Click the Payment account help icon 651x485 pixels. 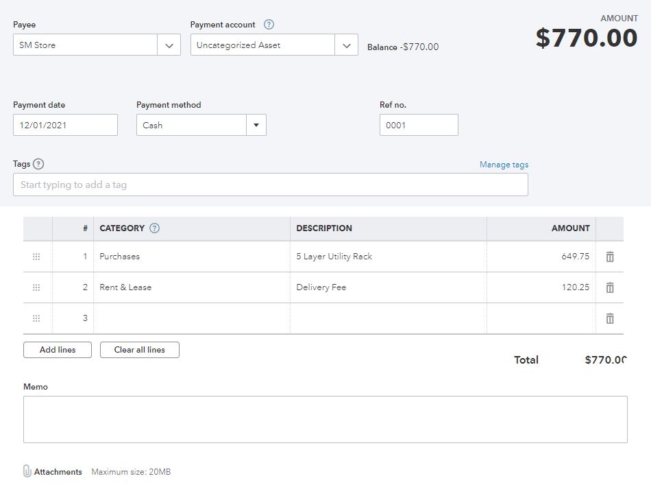(269, 25)
